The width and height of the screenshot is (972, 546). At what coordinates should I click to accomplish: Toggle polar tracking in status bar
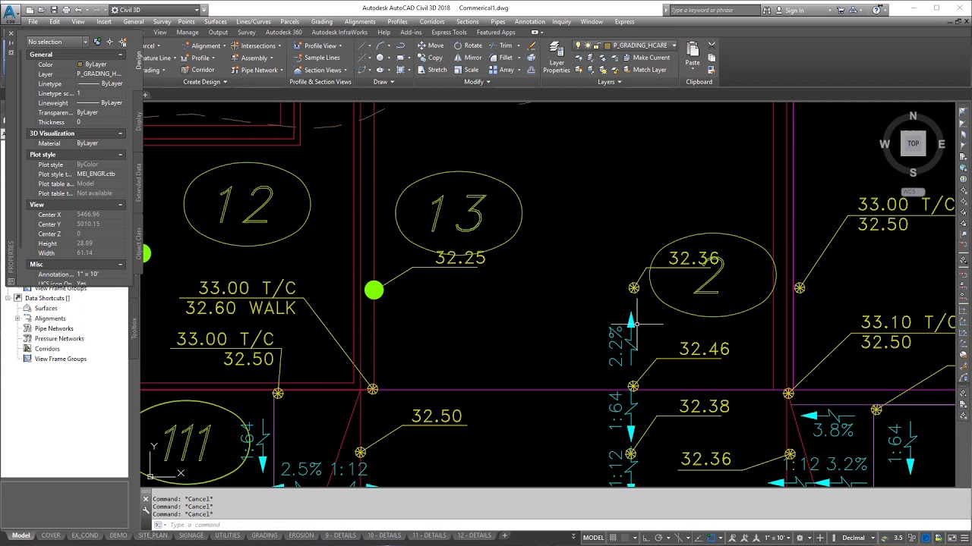click(x=658, y=538)
